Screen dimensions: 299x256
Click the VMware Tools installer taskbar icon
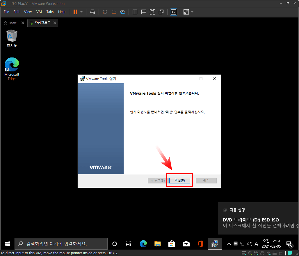point(215,244)
